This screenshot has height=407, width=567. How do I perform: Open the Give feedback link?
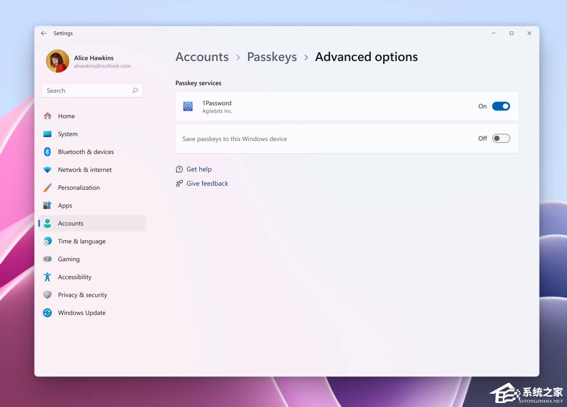(x=207, y=183)
